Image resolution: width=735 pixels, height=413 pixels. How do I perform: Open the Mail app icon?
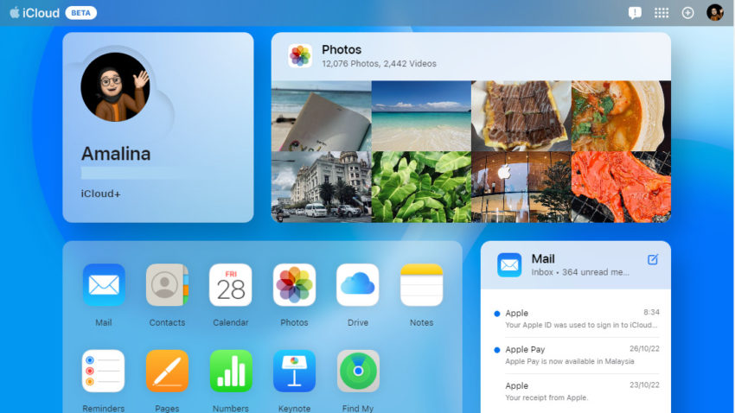tap(104, 285)
